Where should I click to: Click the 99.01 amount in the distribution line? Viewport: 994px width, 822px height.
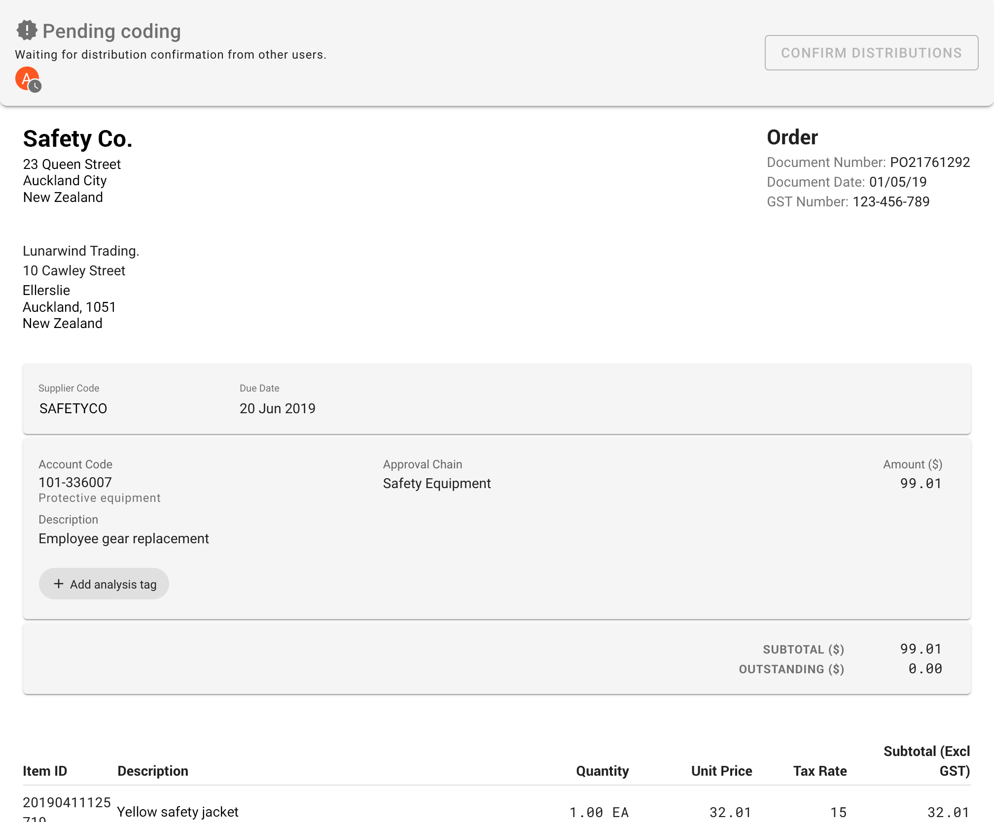click(921, 483)
